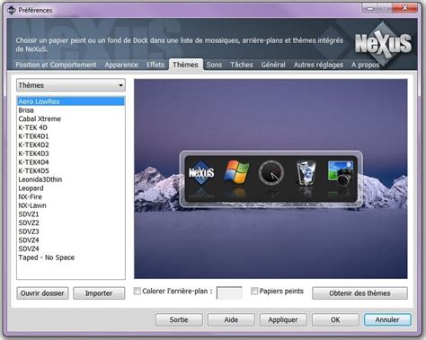This screenshot has width=426, height=340.
Task: Switch to the Tâches tab
Action: click(242, 65)
